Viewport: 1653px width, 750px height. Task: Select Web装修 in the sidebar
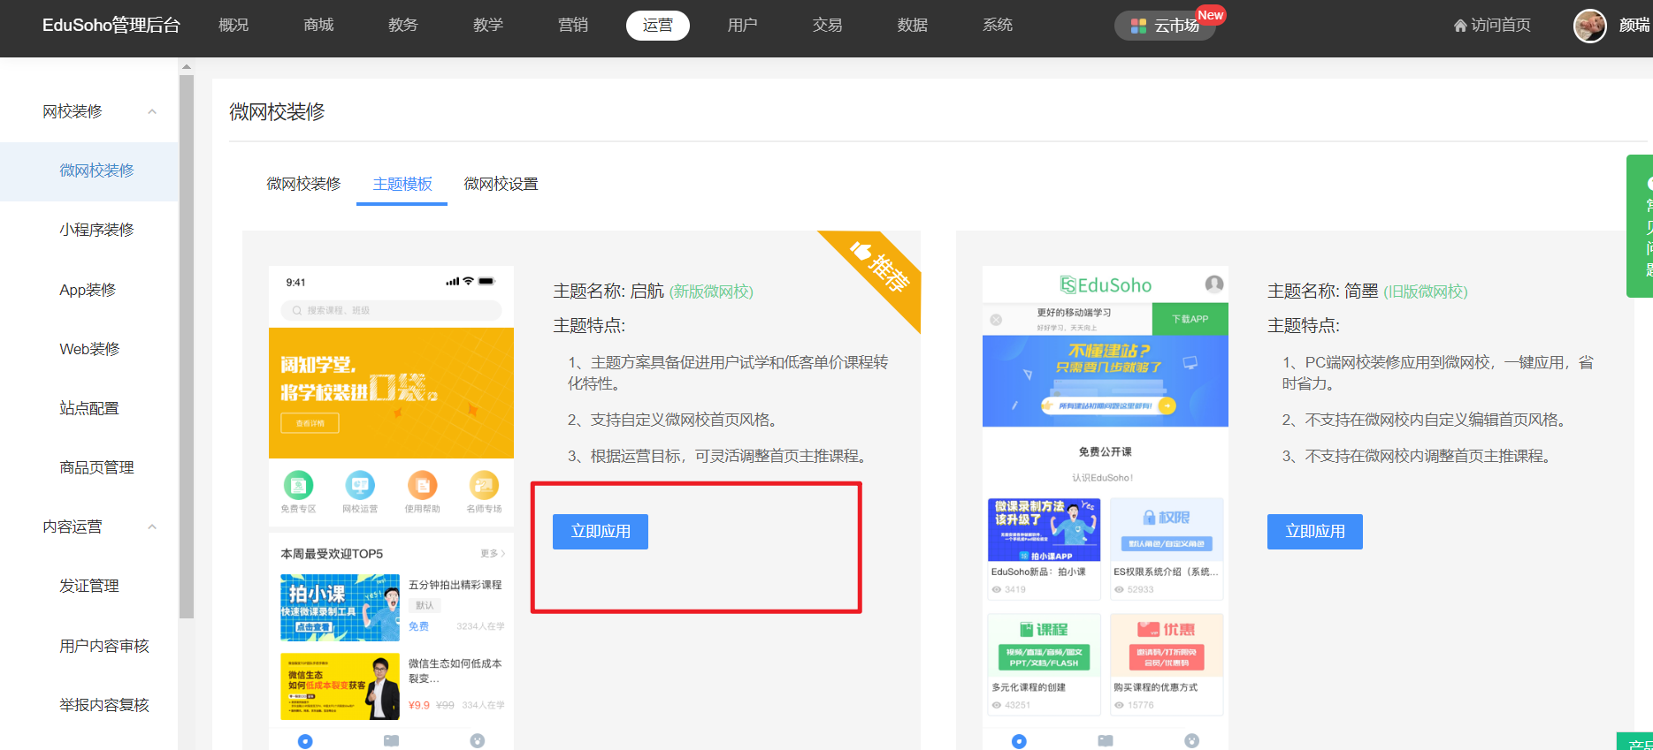[x=89, y=349]
